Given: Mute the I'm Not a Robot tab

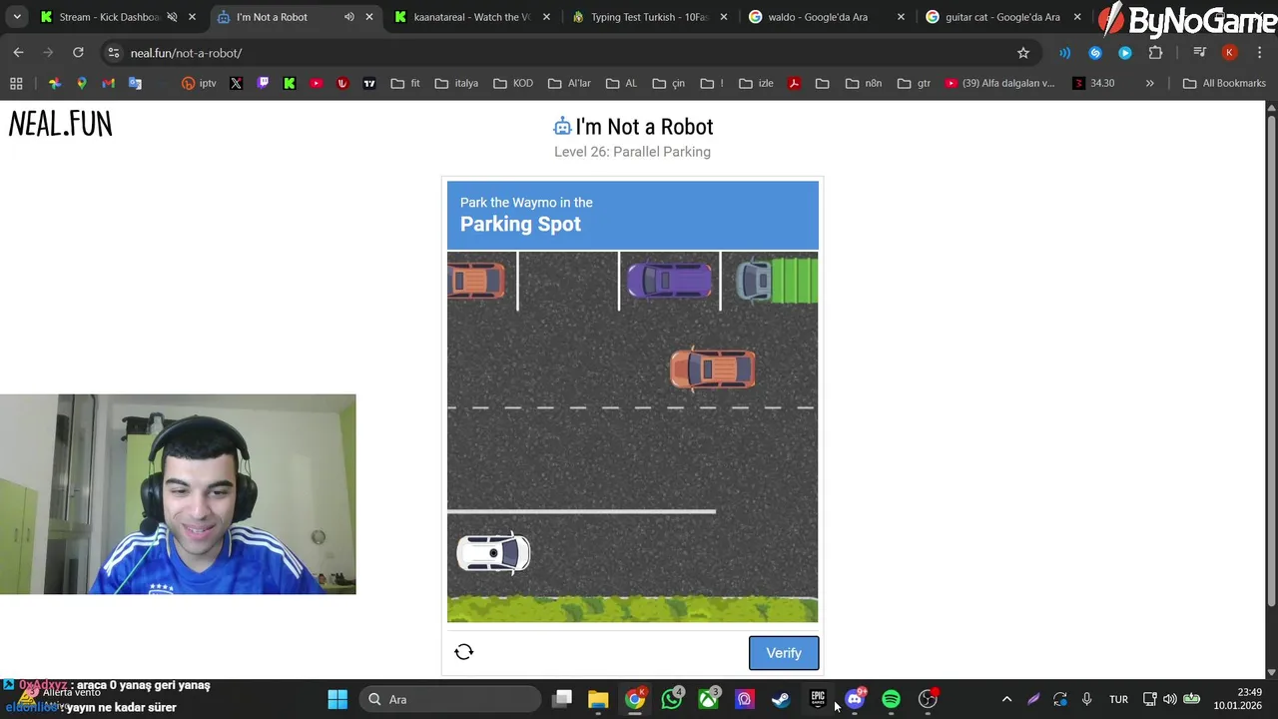Looking at the screenshot, I should (x=348, y=17).
